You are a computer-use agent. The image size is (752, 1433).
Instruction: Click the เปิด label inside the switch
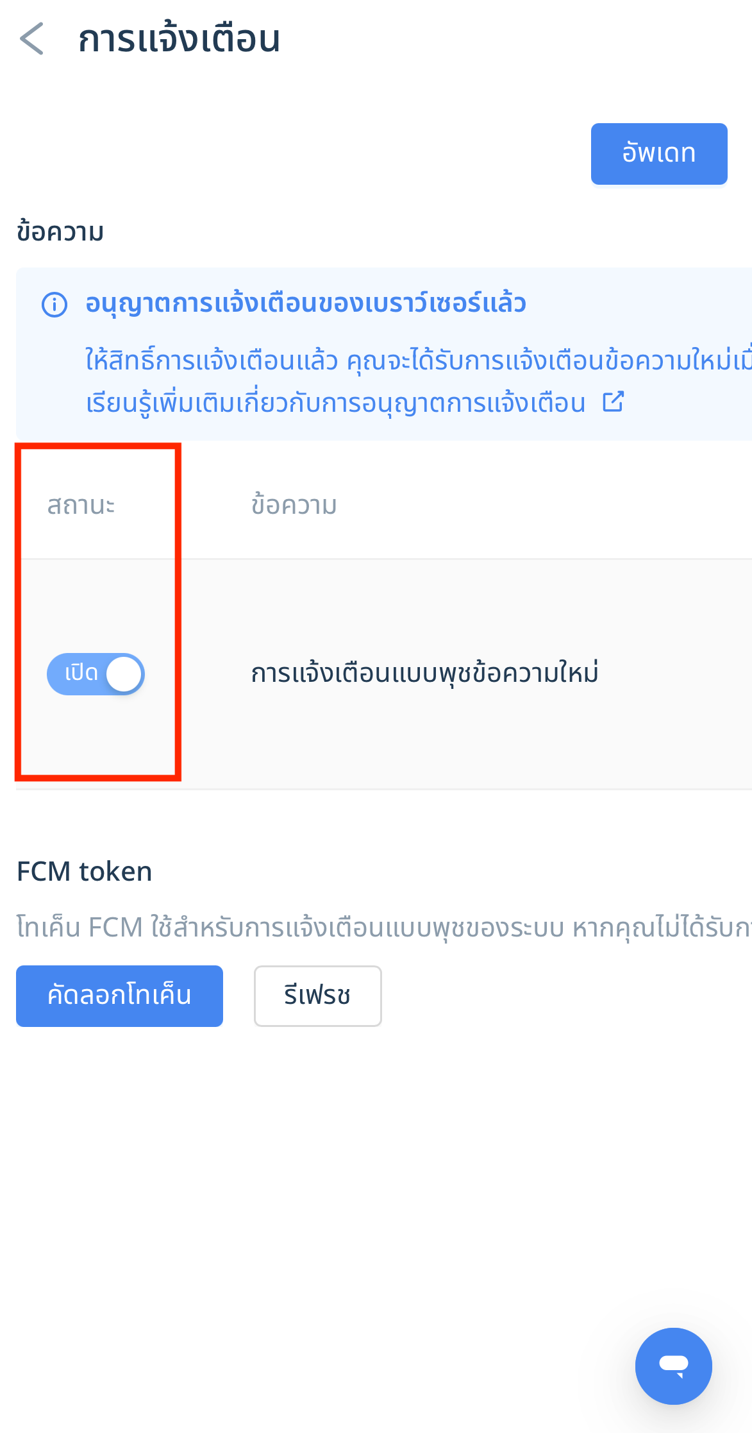(81, 673)
